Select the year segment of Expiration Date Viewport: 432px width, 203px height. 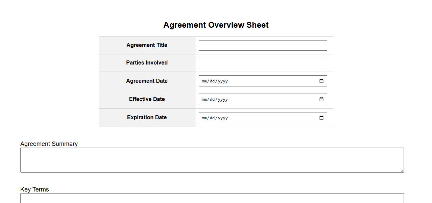pos(223,118)
